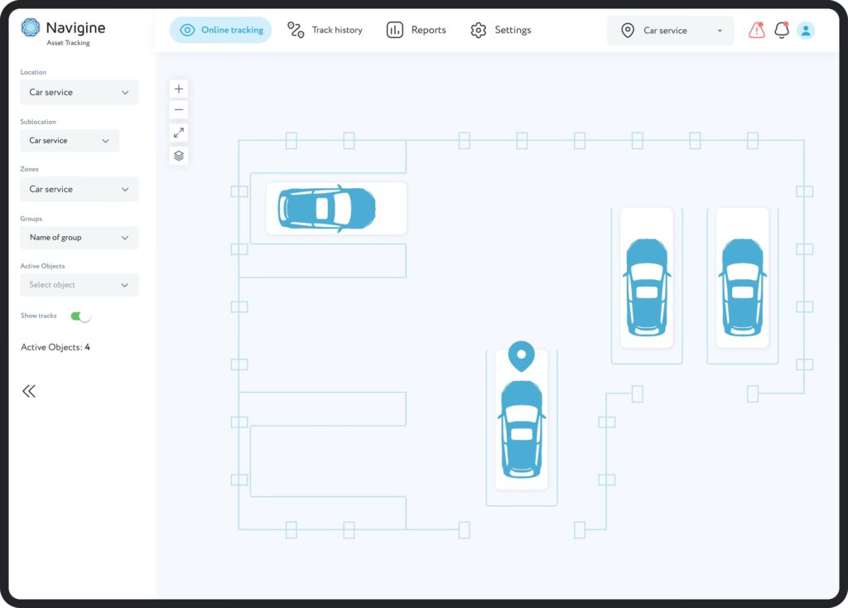Open the top-right Car service location selector
This screenshot has height=608, width=848.
[670, 31]
